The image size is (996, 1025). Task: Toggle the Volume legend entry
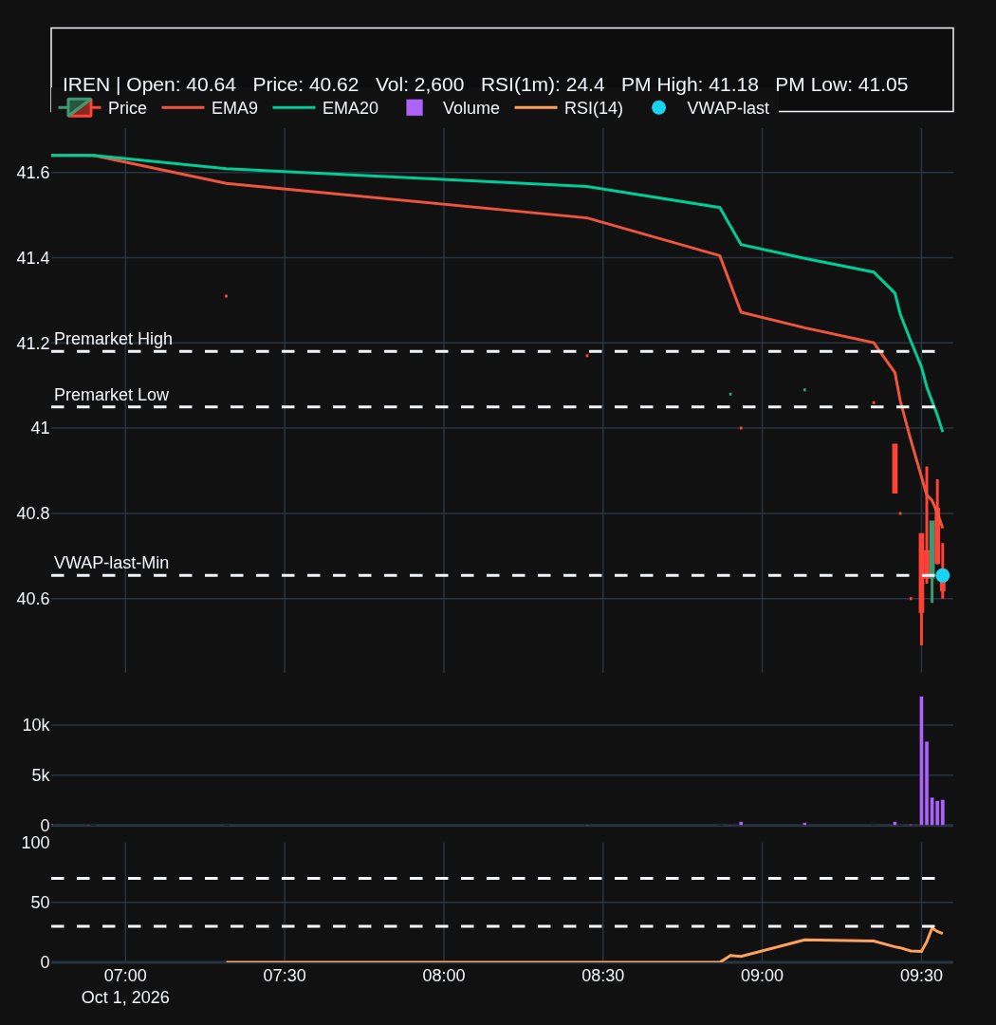click(x=452, y=108)
